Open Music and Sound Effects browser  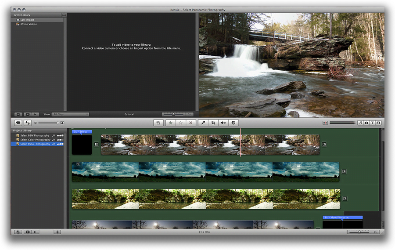click(x=360, y=123)
